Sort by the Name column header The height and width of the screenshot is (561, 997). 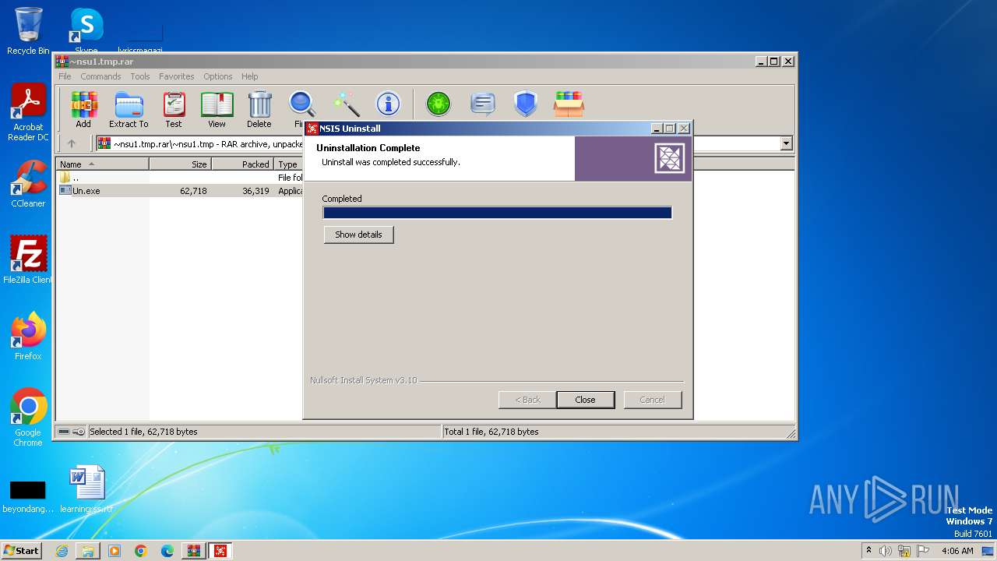click(102, 164)
